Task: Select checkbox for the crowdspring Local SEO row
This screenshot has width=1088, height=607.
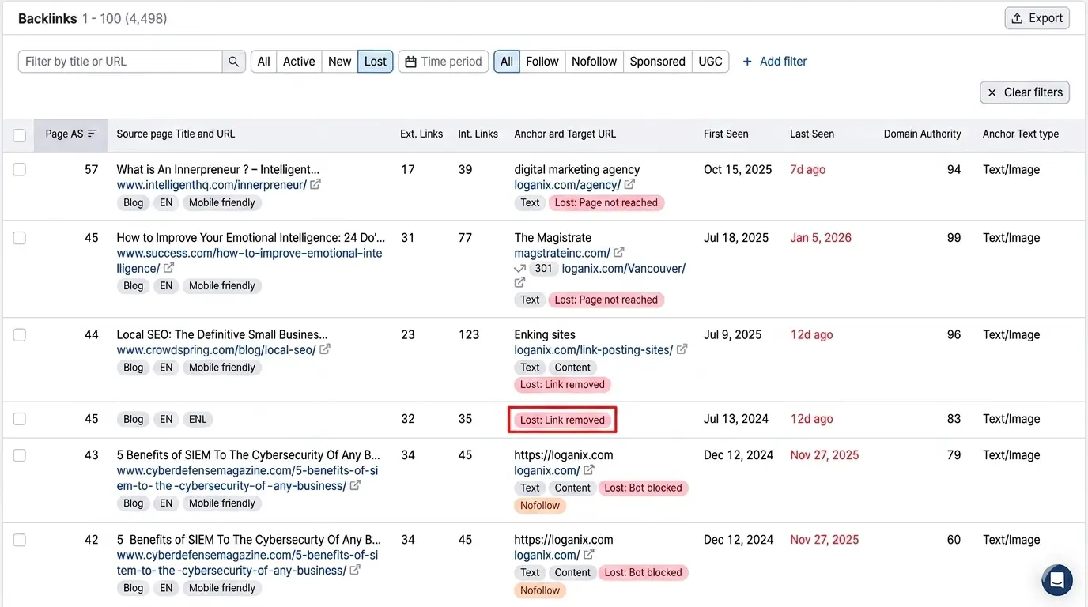Action: (x=20, y=334)
